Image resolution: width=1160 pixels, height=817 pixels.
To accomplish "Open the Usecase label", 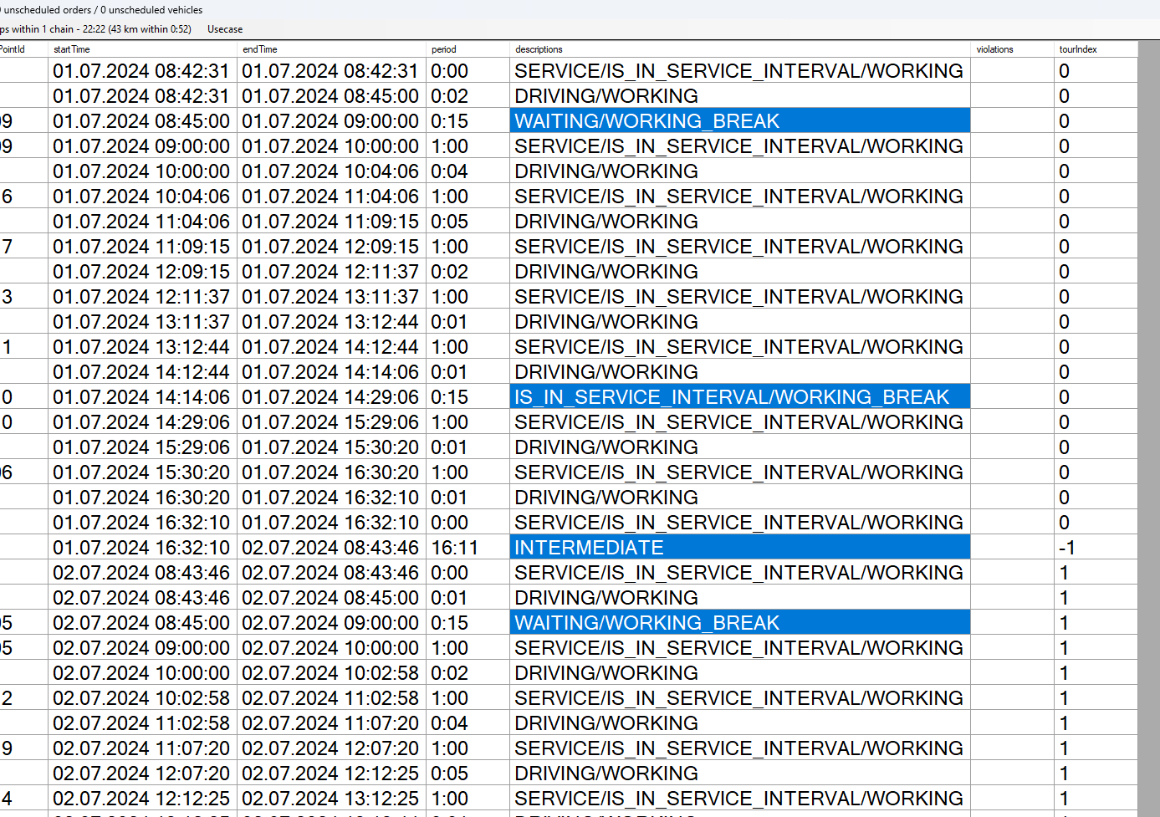I will tap(225, 29).
